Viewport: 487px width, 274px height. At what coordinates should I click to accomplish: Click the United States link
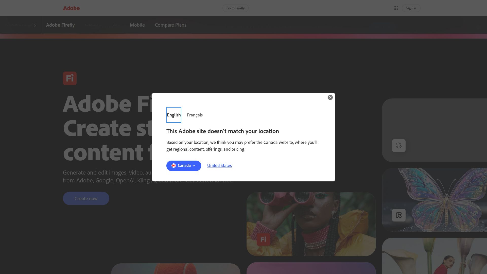pos(219,165)
